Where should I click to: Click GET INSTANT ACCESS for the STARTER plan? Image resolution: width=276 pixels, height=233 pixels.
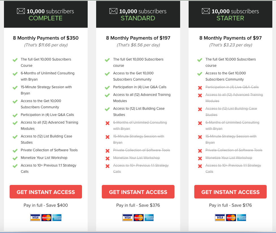click(230, 192)
